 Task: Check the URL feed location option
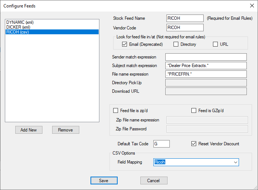[215, 44]
